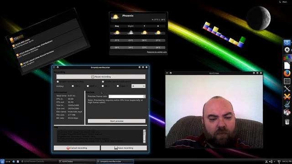Screen dimensions: 292x164
Task: Open the trash can in the dock
Action: click(287, 122)
